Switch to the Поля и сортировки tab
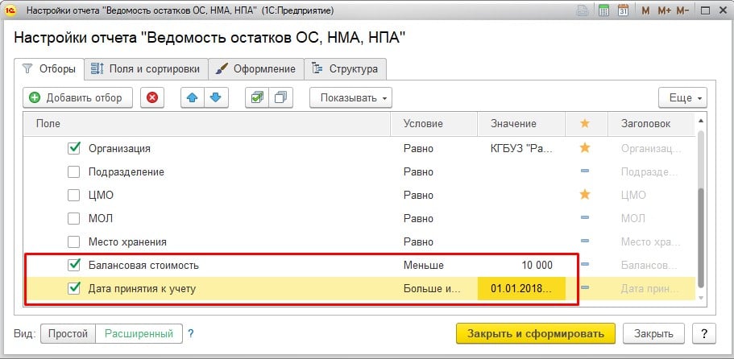The width and height of the screenshot is (734, 359). (147, 69)
